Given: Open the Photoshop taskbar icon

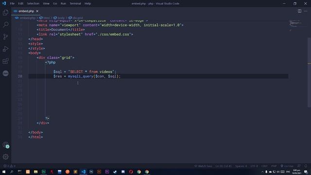Looking at the screenshot, I should pos(91,172).
